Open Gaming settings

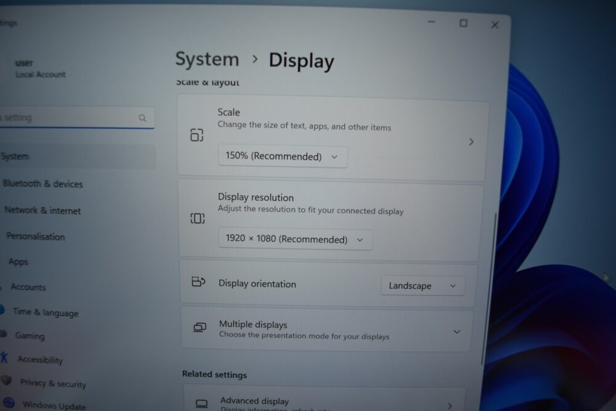[x=30, y=336]
